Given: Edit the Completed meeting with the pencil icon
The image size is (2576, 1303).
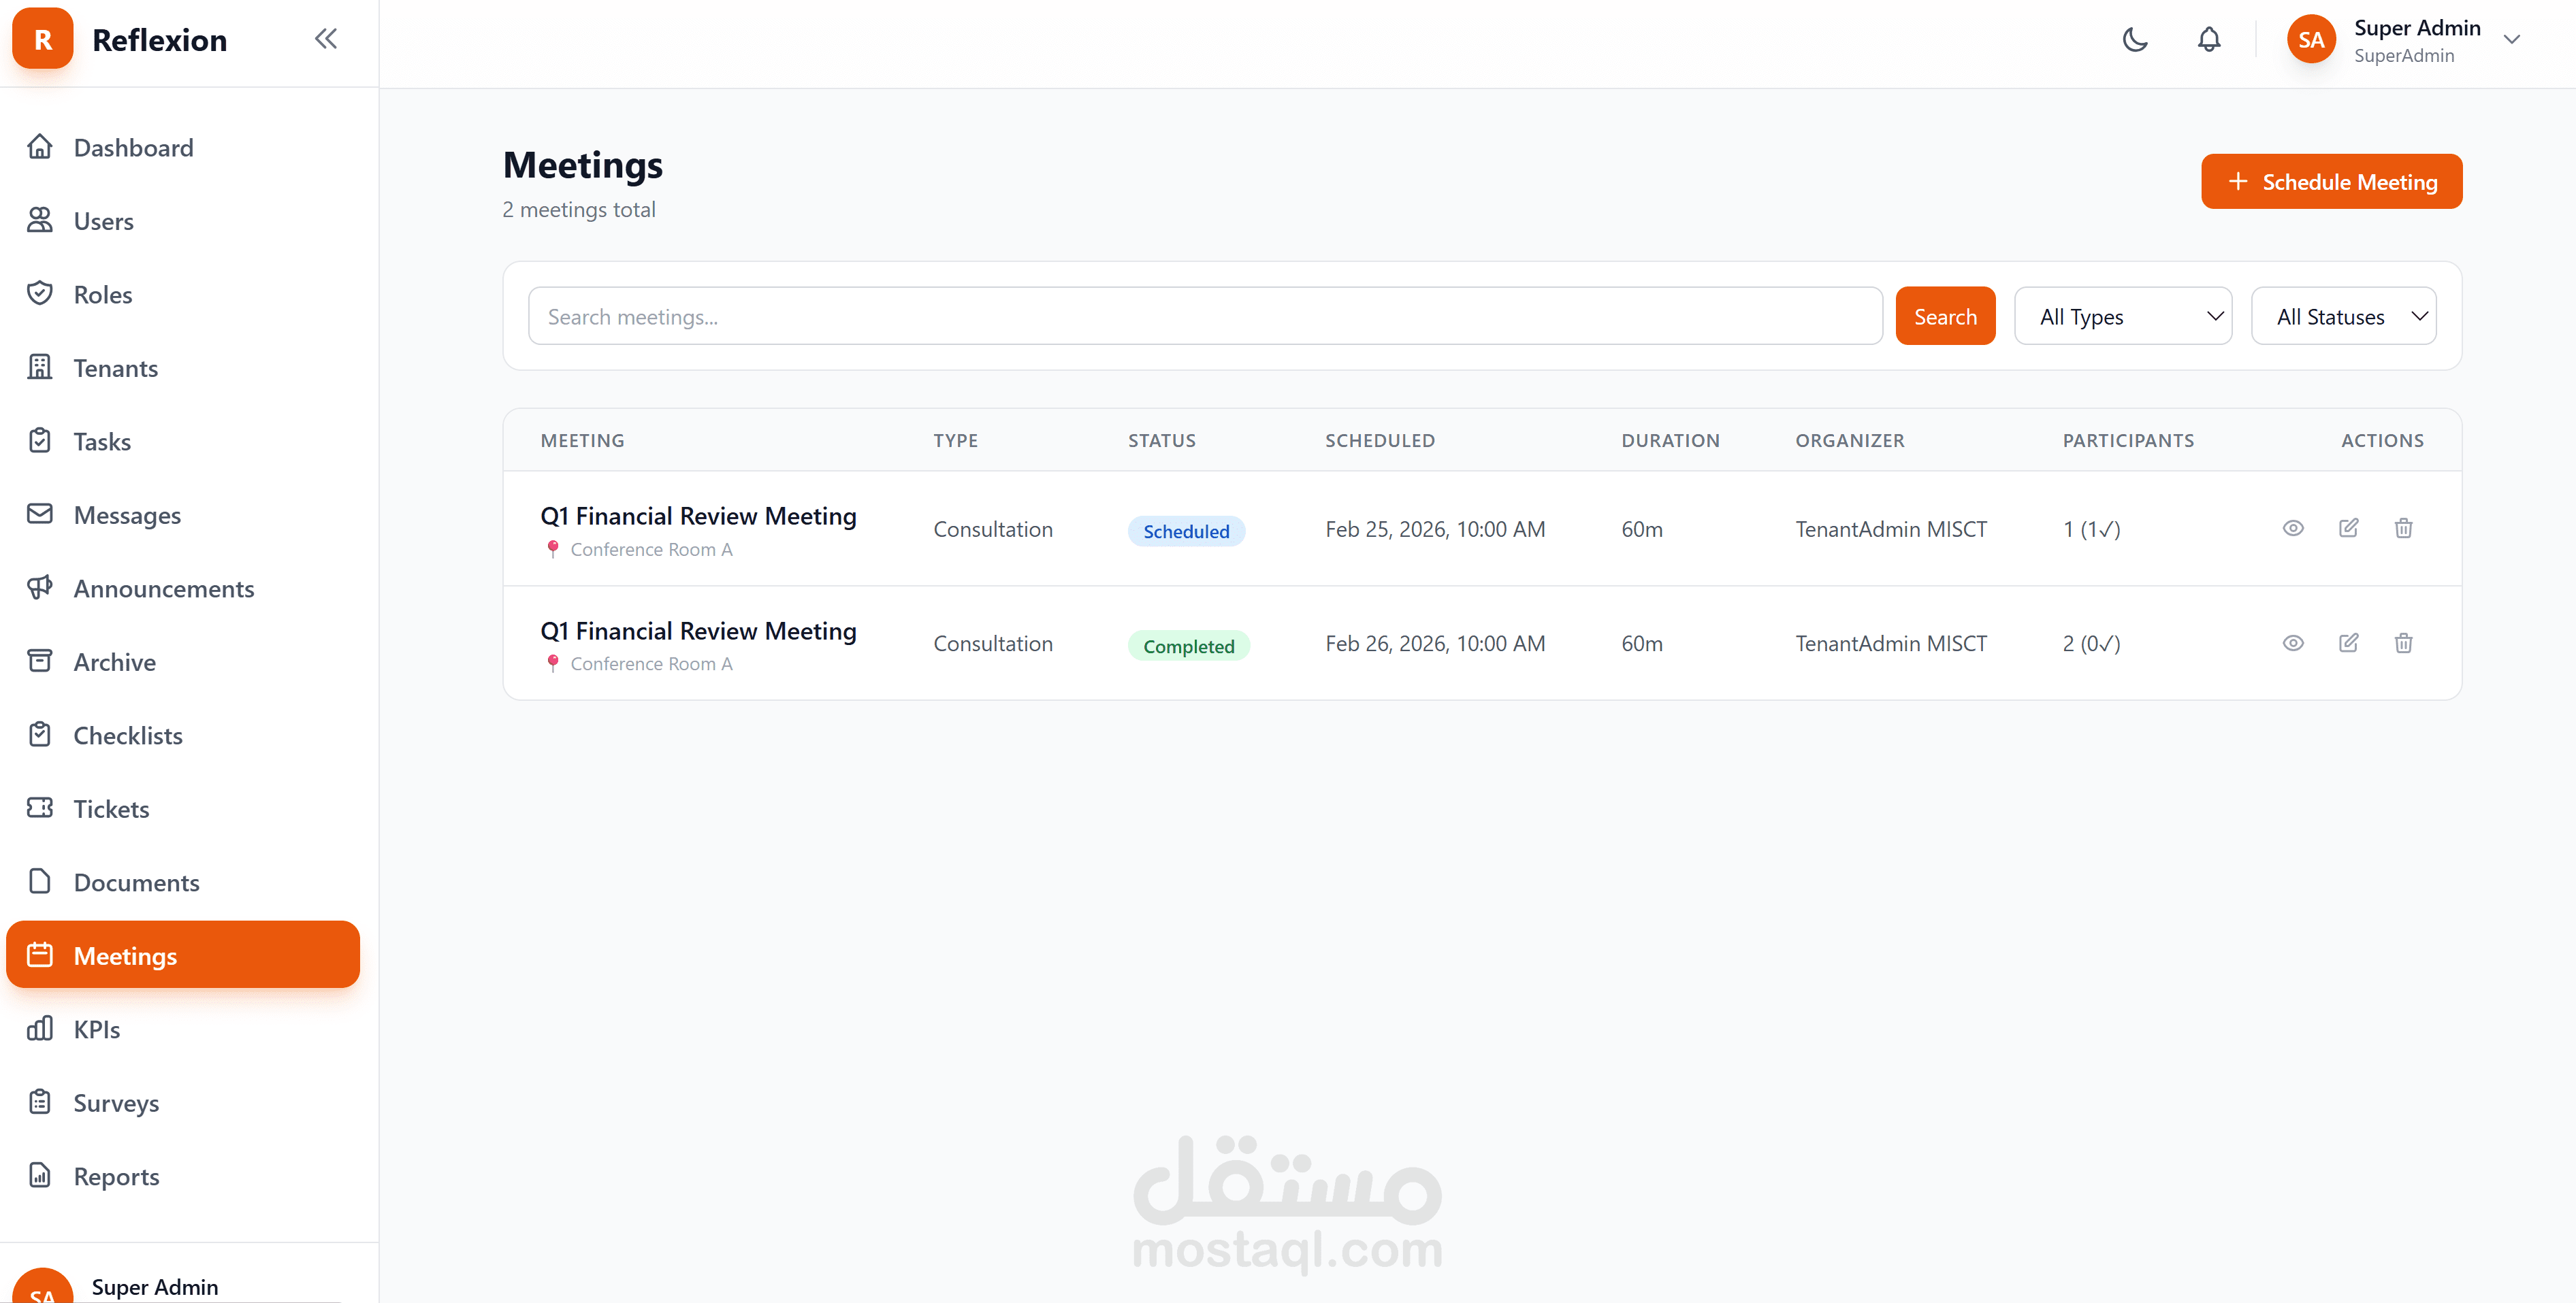Looking at the screenshot, I should pos(2348,642).
